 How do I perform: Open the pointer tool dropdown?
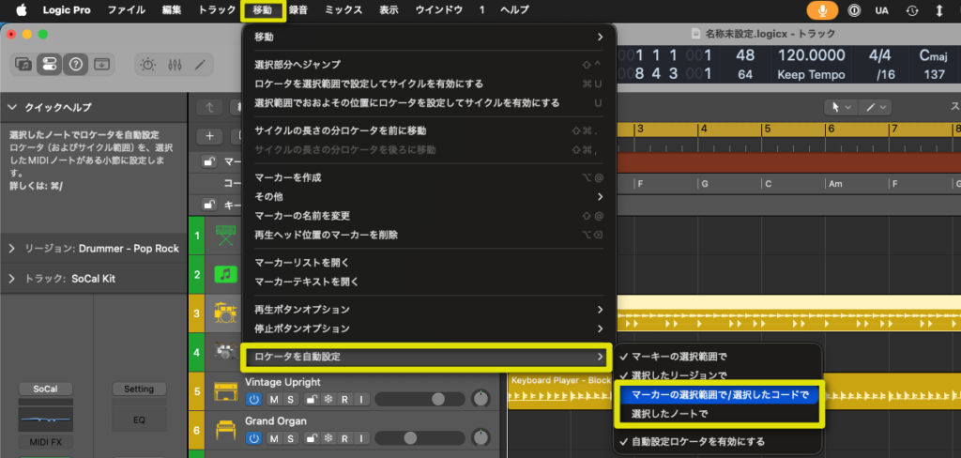click(840, 107)
